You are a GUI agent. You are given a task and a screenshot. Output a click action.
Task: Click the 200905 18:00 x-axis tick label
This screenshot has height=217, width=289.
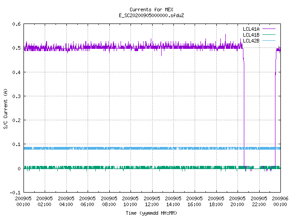point(216,202)
